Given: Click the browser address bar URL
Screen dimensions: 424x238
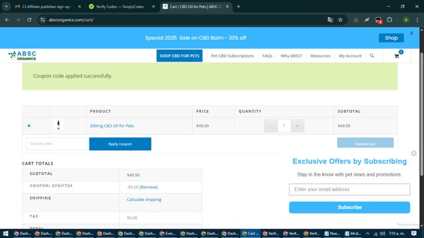Looking at the screenshot, I should click(71, 20).
